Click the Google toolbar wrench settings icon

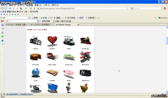click(x=156, y=18)
